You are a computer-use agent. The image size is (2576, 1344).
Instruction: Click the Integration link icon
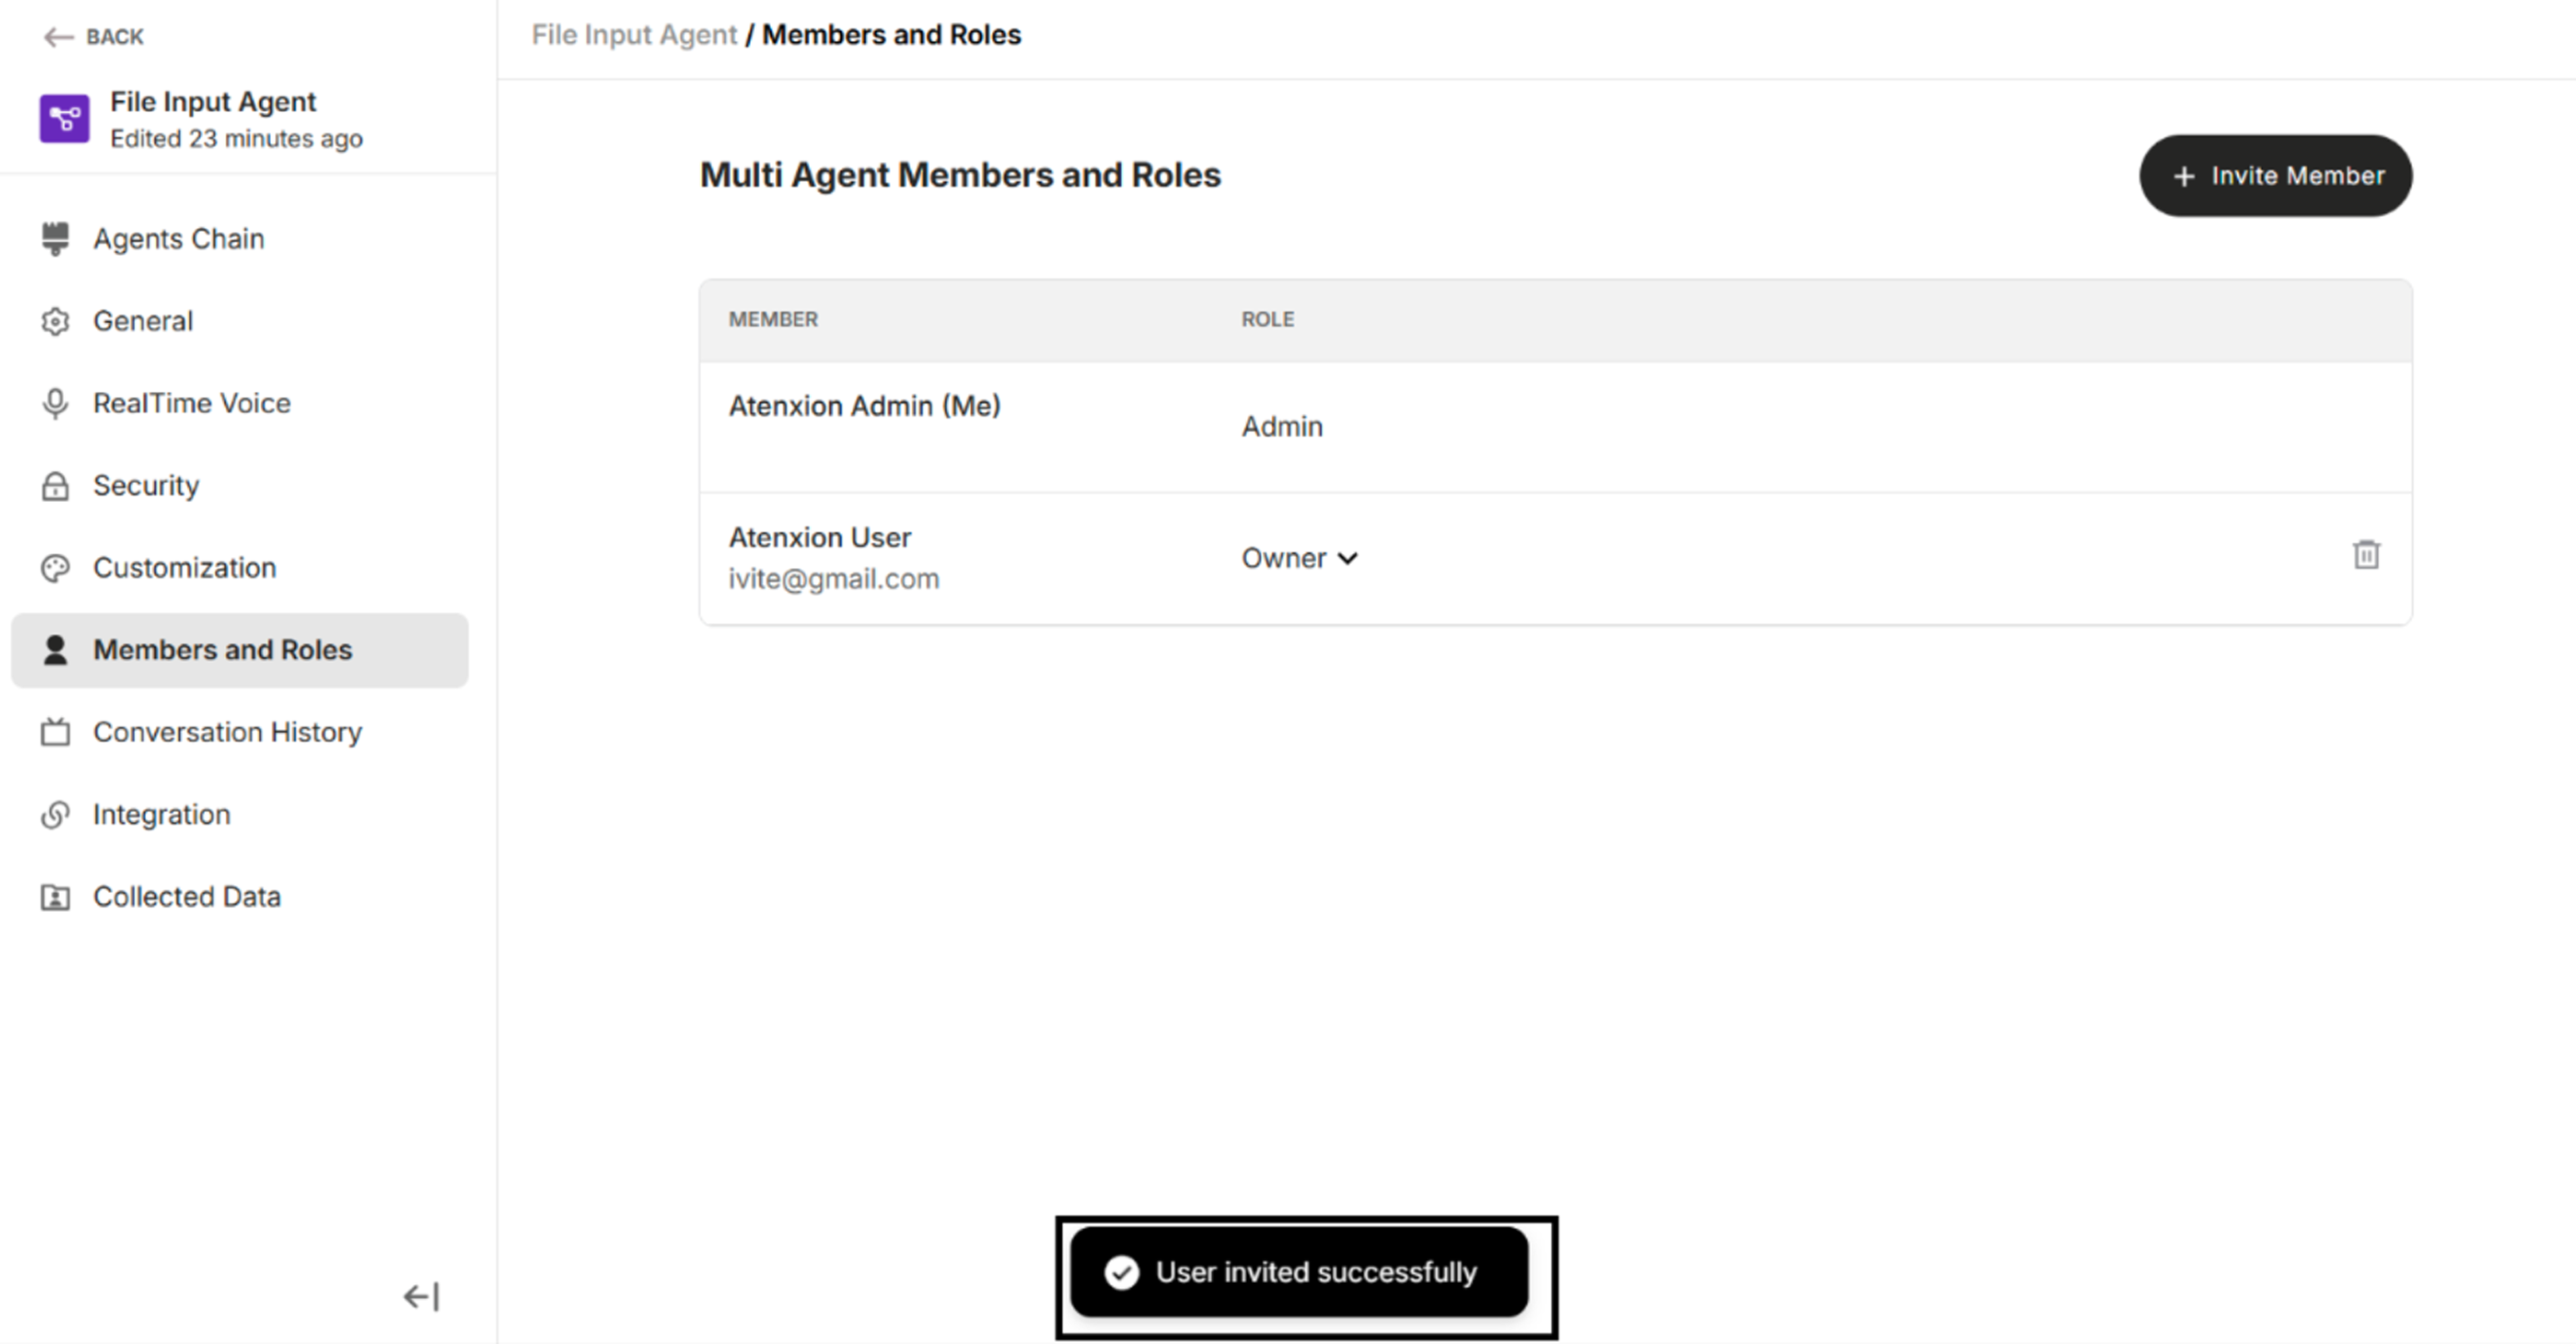pos(55,814)
